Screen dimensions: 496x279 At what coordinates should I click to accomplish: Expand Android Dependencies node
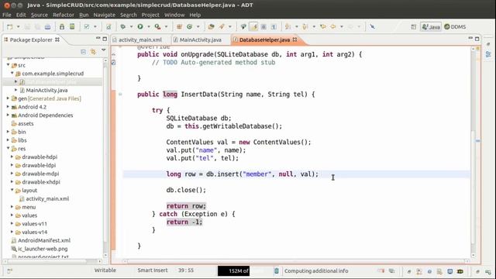point(9,115)
